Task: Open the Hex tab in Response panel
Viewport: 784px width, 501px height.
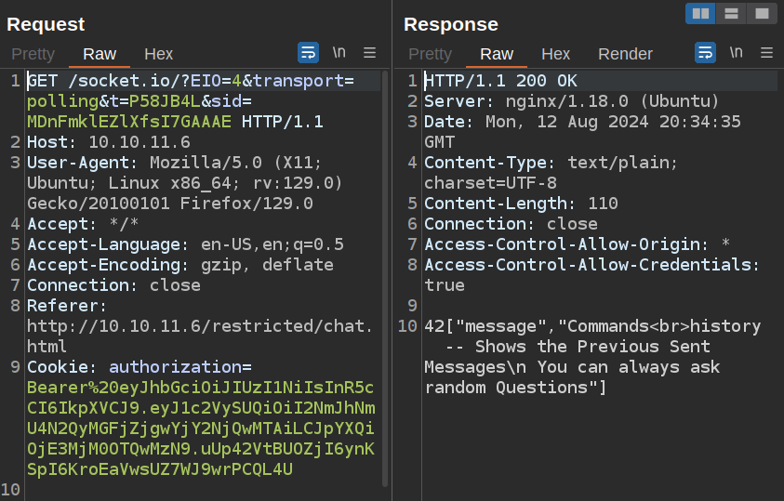Action: point(555,54)
